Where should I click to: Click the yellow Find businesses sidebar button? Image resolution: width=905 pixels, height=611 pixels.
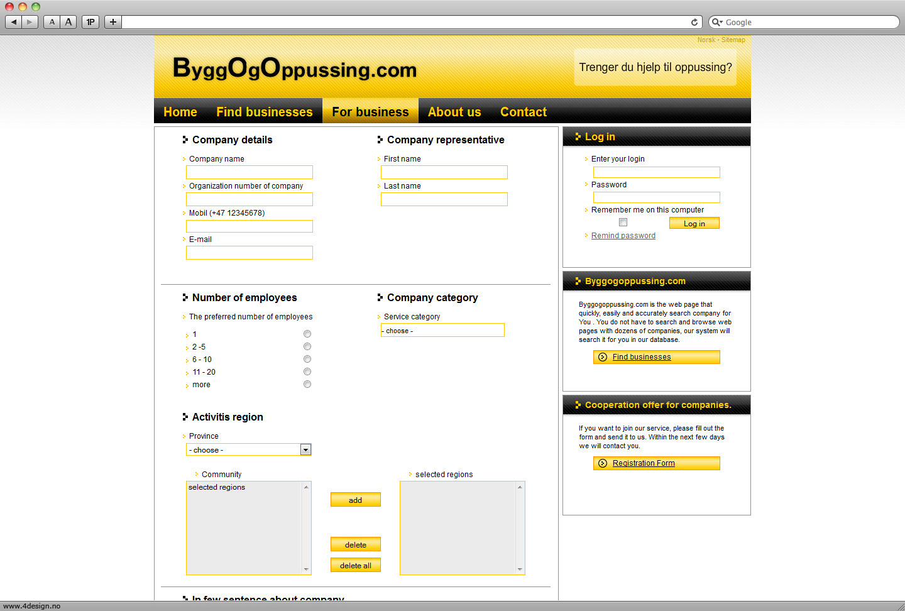point(657,357)
